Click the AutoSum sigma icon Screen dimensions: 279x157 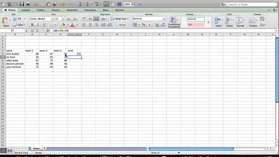pyautogui.click(x=80, y=4)
